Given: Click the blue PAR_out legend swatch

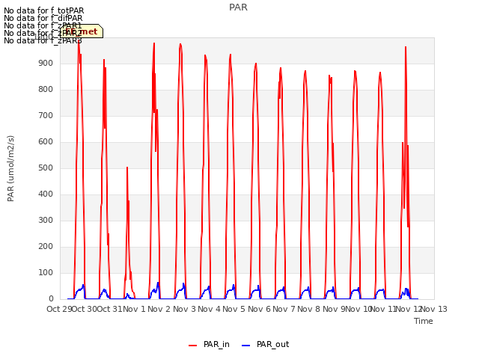Looking at the screenshot, I should click(x=246, y=346).
